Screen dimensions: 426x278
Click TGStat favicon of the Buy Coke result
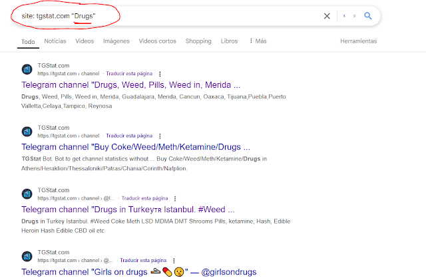[x=27, y=132]
